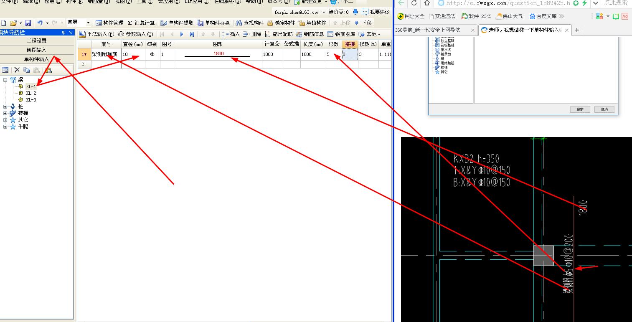The image size is (632, 322).
Task: Save the project with the floppy disk icon
Action: click(x=28, y=23)
